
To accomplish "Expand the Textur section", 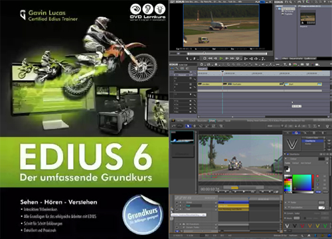I will 286,203.
